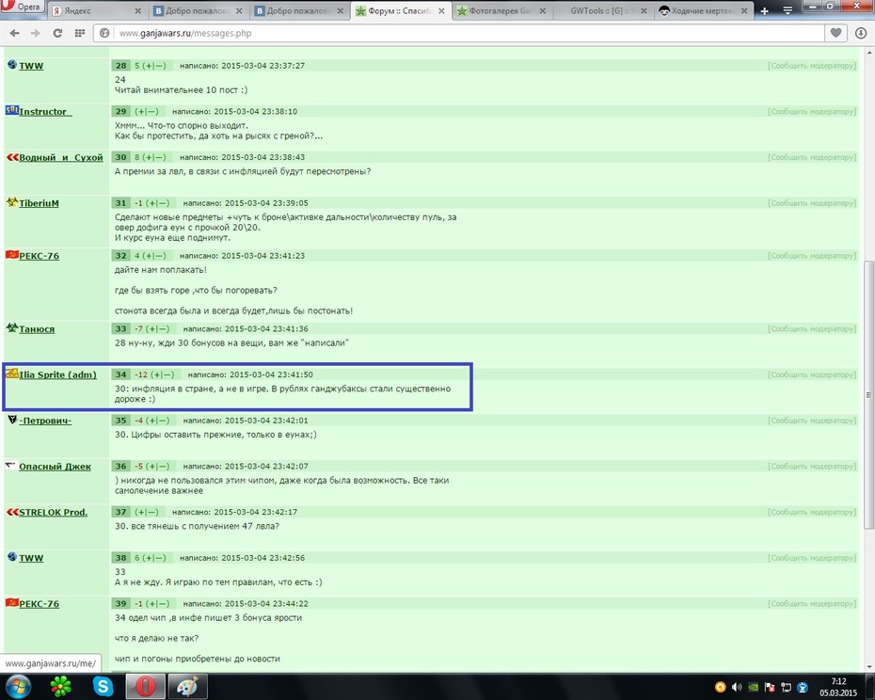This screenshot has height=700, width=875.
Task: Report post 28 via Сообщить модератору
Action: [812, 66]
